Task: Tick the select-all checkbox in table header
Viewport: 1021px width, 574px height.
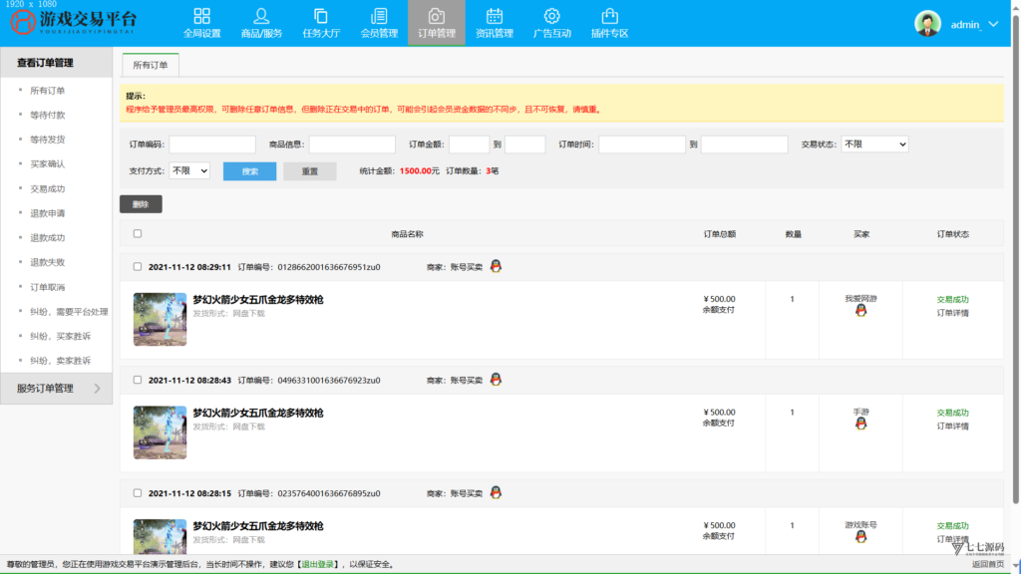Action: click(138, 233)
